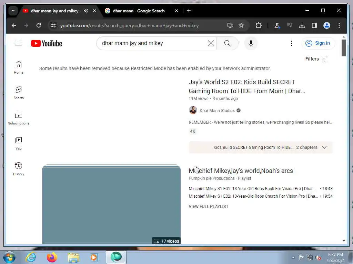Viewport: 353px width, 264px height.
Task: Open Pumpkin pie Productions channel link
Action: click(212, 178)
